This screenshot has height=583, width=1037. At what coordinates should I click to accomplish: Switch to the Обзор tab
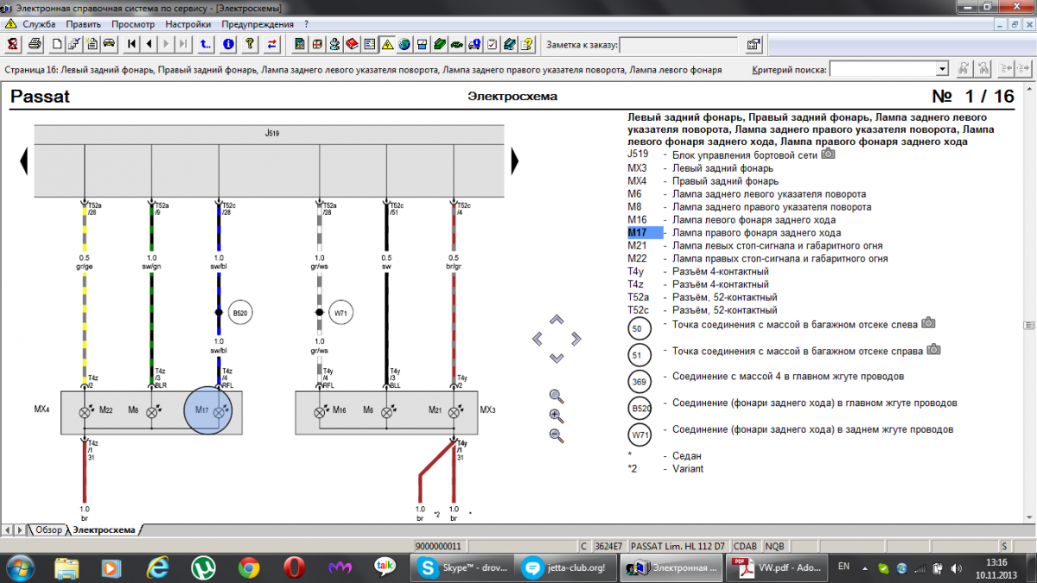(48, 529)
